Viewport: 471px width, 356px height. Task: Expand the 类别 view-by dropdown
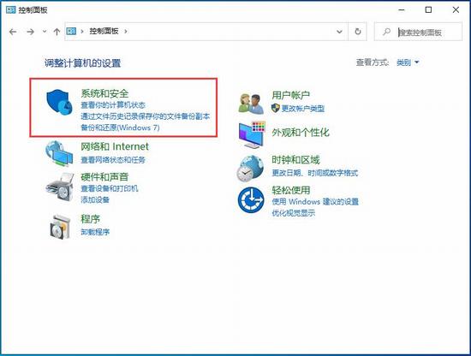click(408, 62)
